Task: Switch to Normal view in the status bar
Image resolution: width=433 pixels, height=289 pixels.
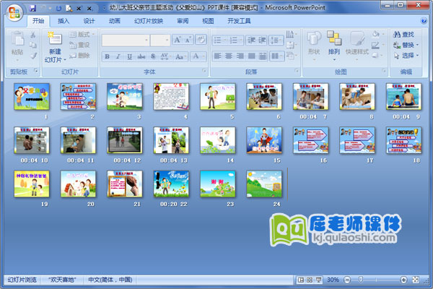Action: pyautogui.click(x=300, y=280)
